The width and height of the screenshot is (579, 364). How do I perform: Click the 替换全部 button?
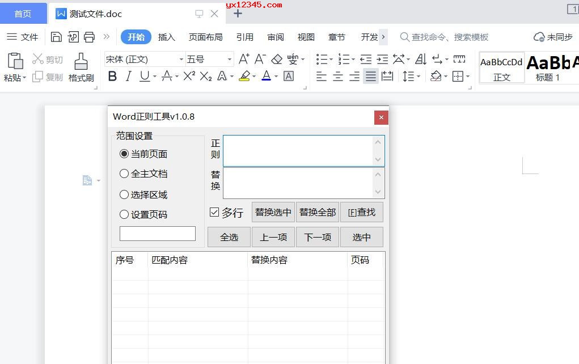[318, 212]
